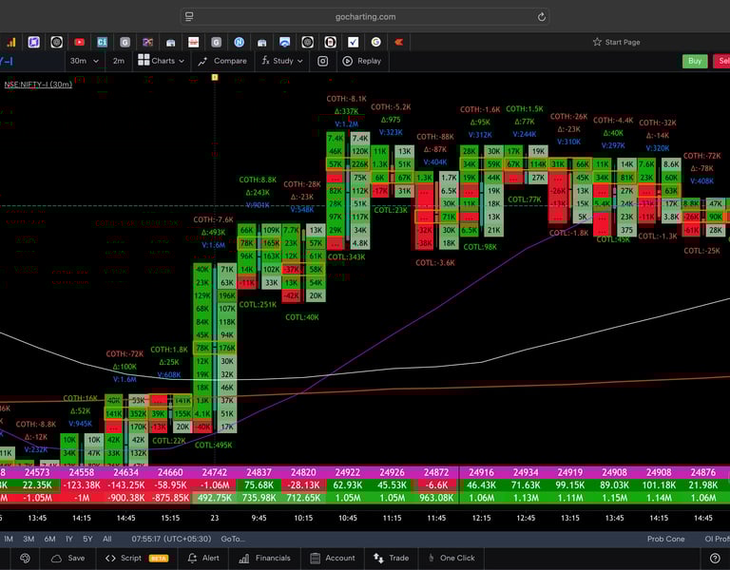Viewport: 730px width, 570px height.
Task: Click the Account clipboard icon
Action: (x=316, y=558)
